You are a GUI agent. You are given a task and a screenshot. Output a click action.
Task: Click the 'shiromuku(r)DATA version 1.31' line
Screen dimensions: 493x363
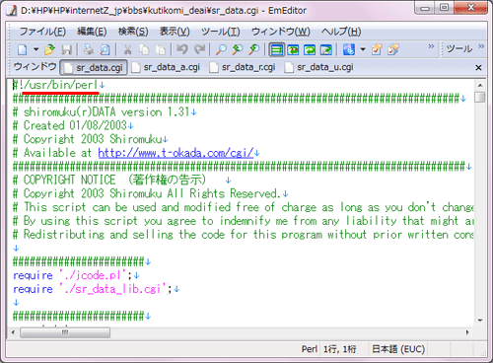pyautogui.click(x=102, y=112)
